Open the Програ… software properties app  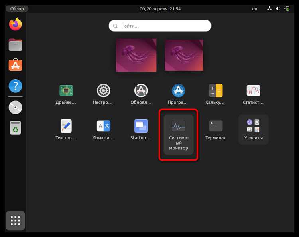click(x=178, y=94)
